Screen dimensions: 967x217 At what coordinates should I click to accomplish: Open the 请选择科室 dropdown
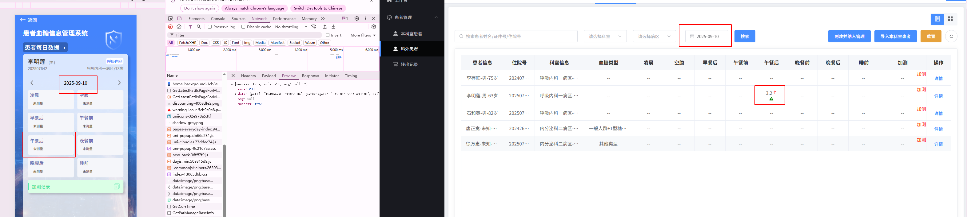coord(605,36)
